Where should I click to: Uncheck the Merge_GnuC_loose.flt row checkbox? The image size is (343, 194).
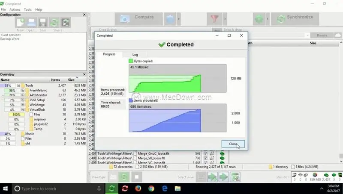(x=205, y=153)
